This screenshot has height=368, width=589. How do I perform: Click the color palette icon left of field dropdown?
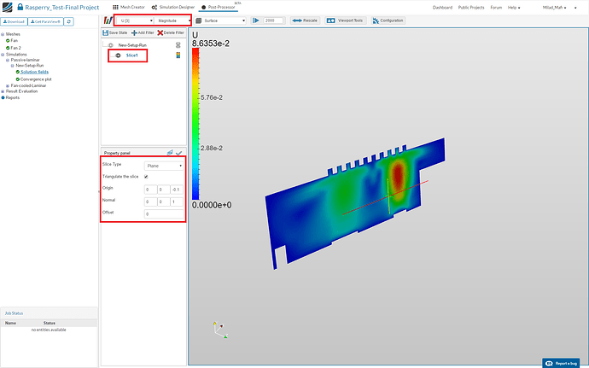(107, 20)
